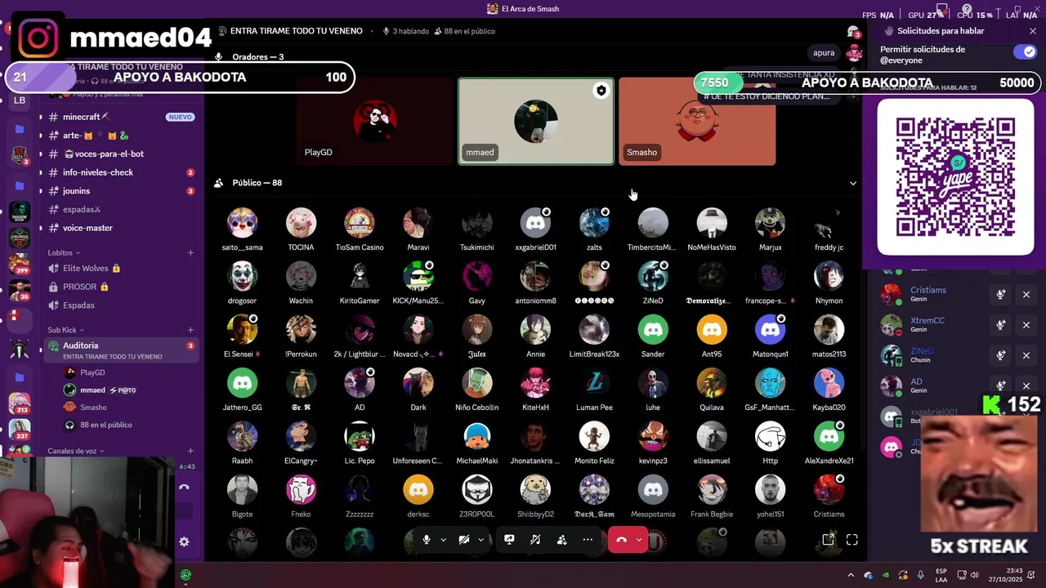The width and height of the screenshot is (1046, 588).
Task: Click Frank Begbie audience avatar
Action: pos(712,490)
